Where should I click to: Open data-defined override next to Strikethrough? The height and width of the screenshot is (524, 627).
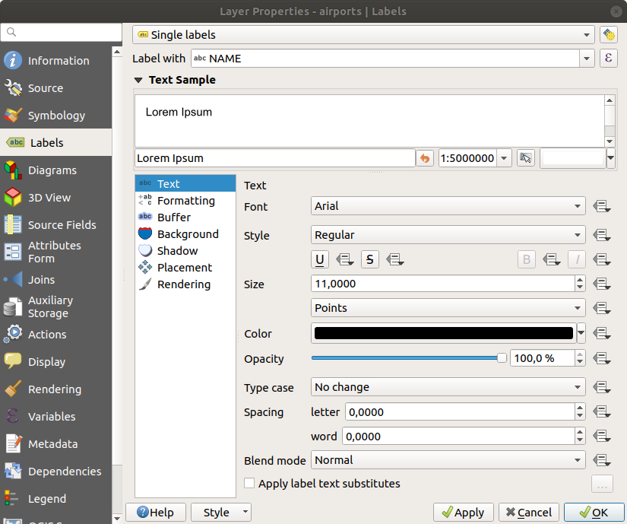coord(394,259)
